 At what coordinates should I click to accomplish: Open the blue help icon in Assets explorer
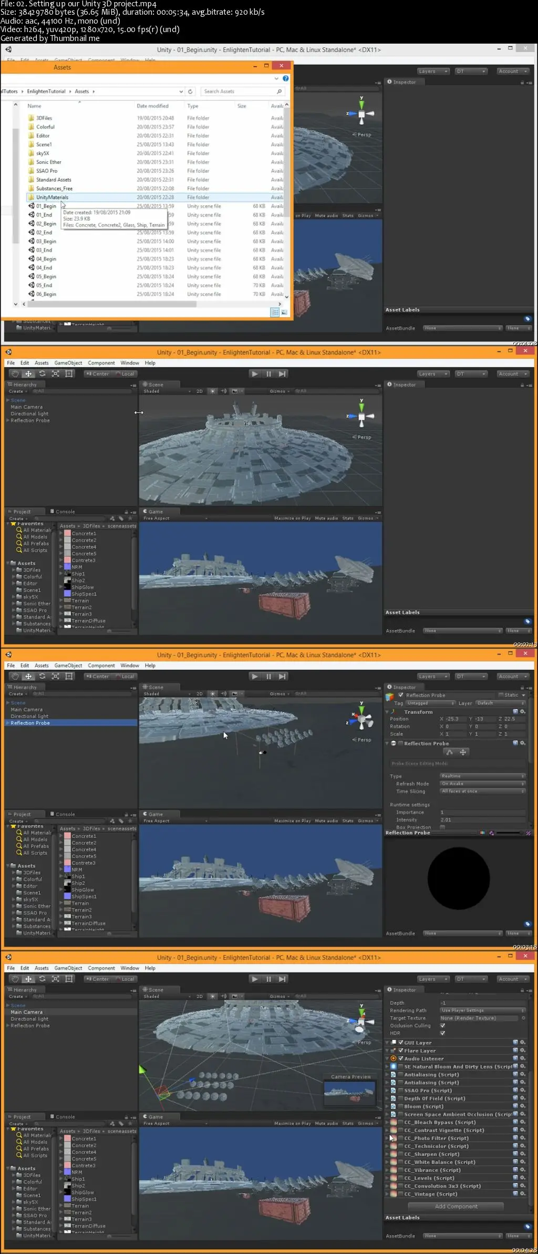click(x=285, y=78)
